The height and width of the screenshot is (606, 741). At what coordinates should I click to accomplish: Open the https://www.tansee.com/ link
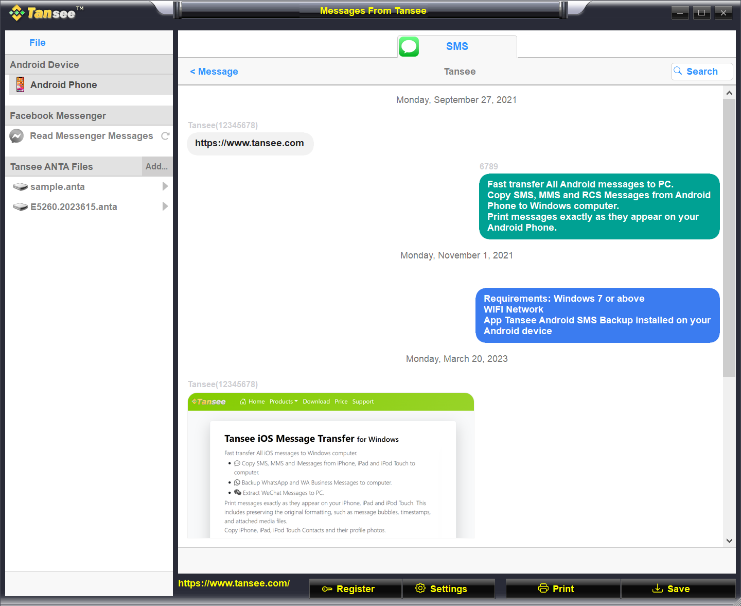pos(234,583)
